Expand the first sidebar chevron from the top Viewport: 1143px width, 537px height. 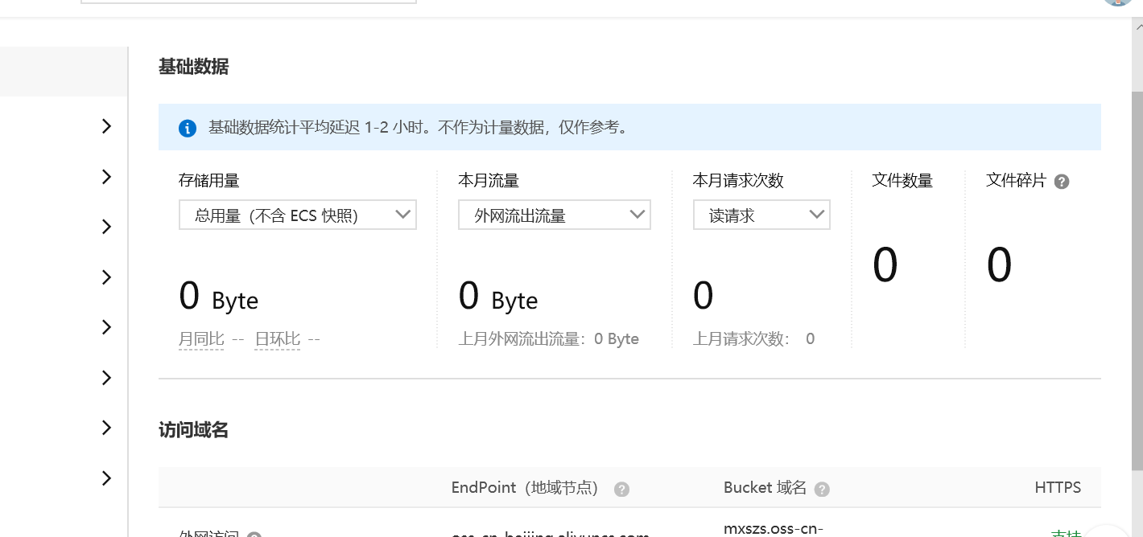point(106,126)
